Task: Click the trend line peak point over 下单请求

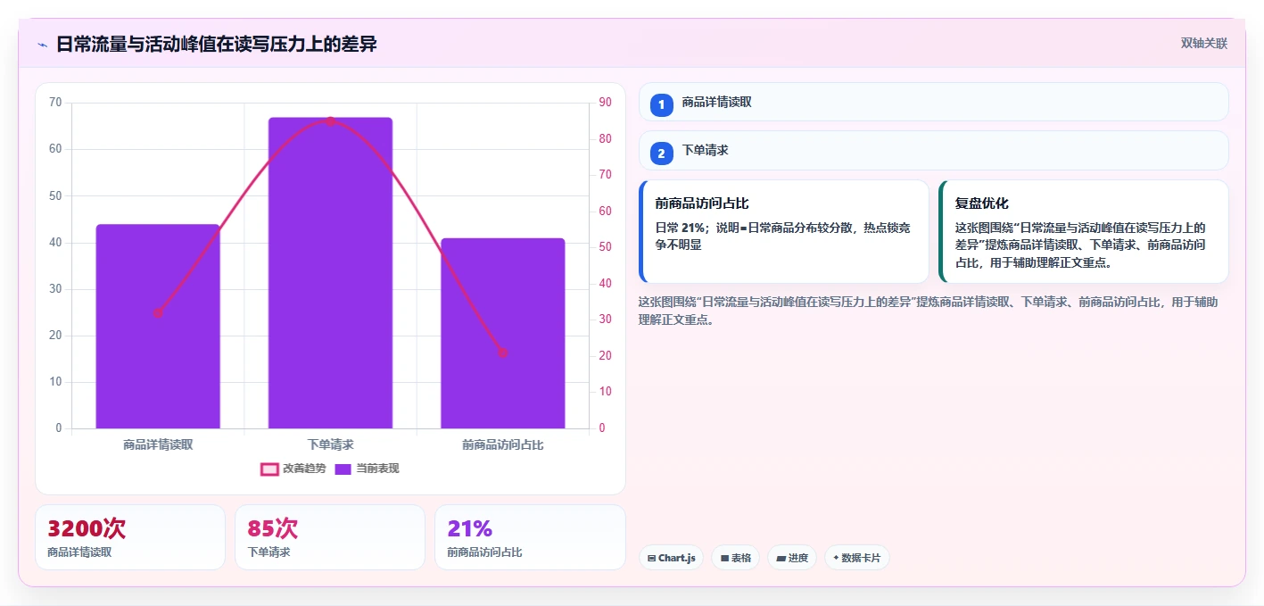Action: tap(330, 121)
